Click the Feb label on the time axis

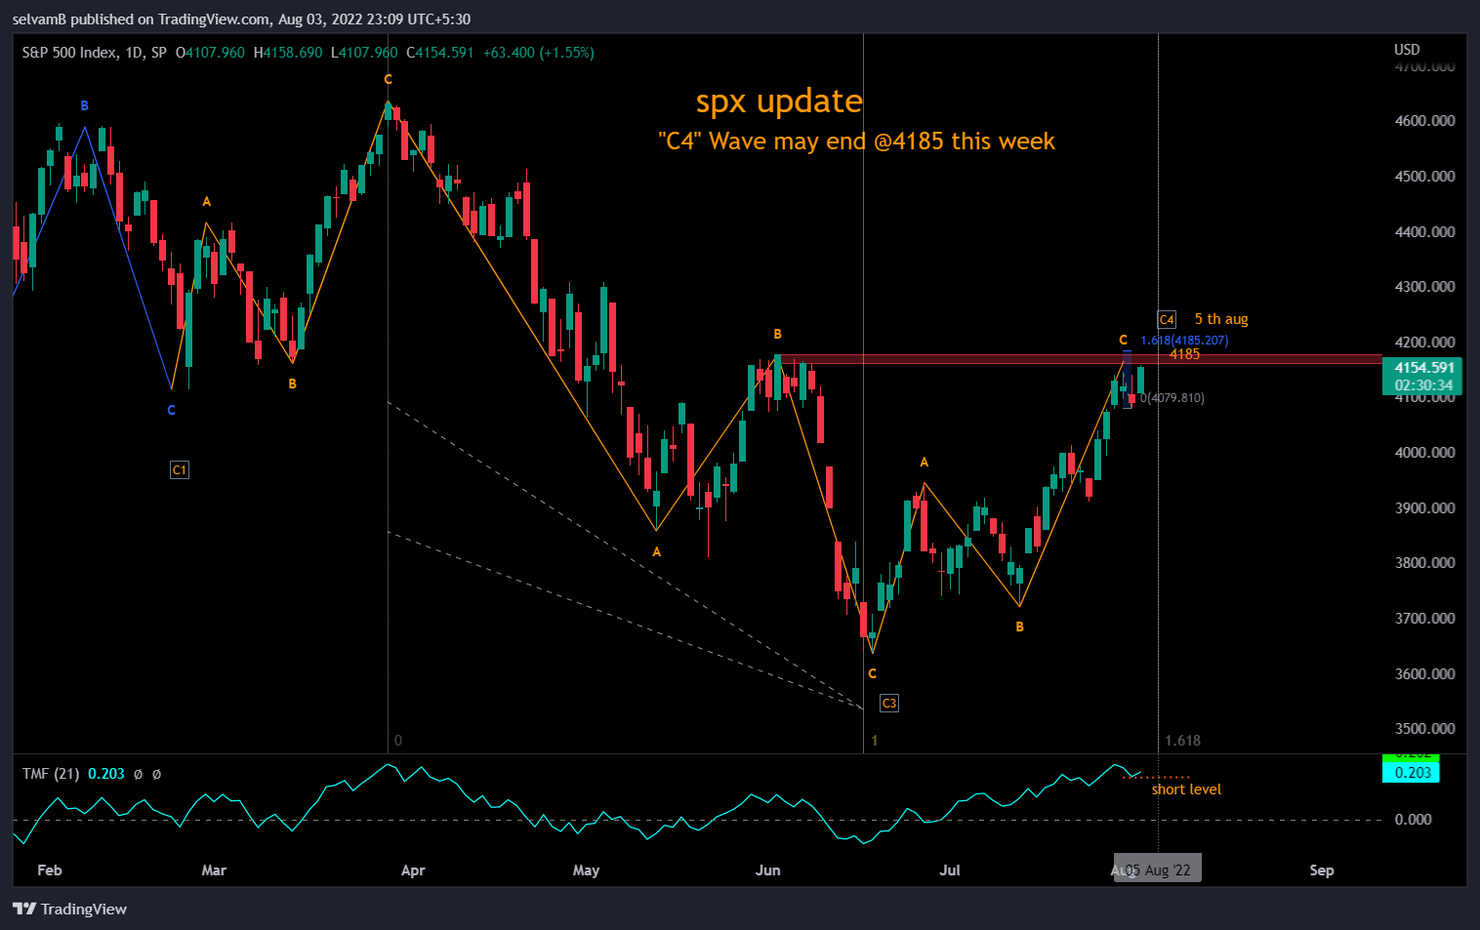[x=50, y=870]
